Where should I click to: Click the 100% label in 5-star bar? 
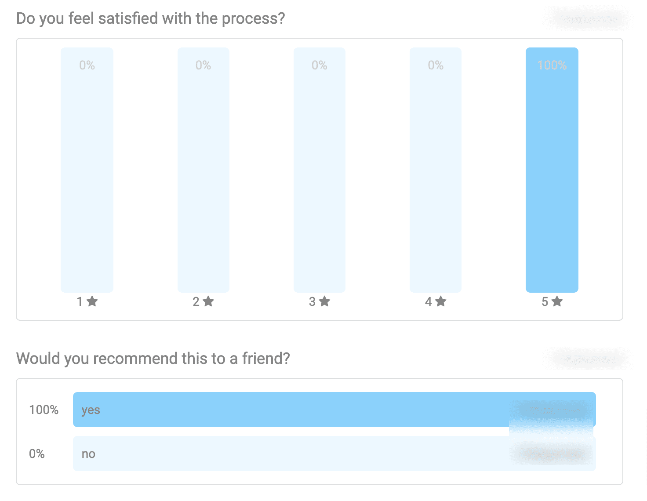[x=552, y=65]
